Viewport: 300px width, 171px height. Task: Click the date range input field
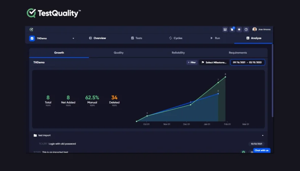tap(247, 62)
